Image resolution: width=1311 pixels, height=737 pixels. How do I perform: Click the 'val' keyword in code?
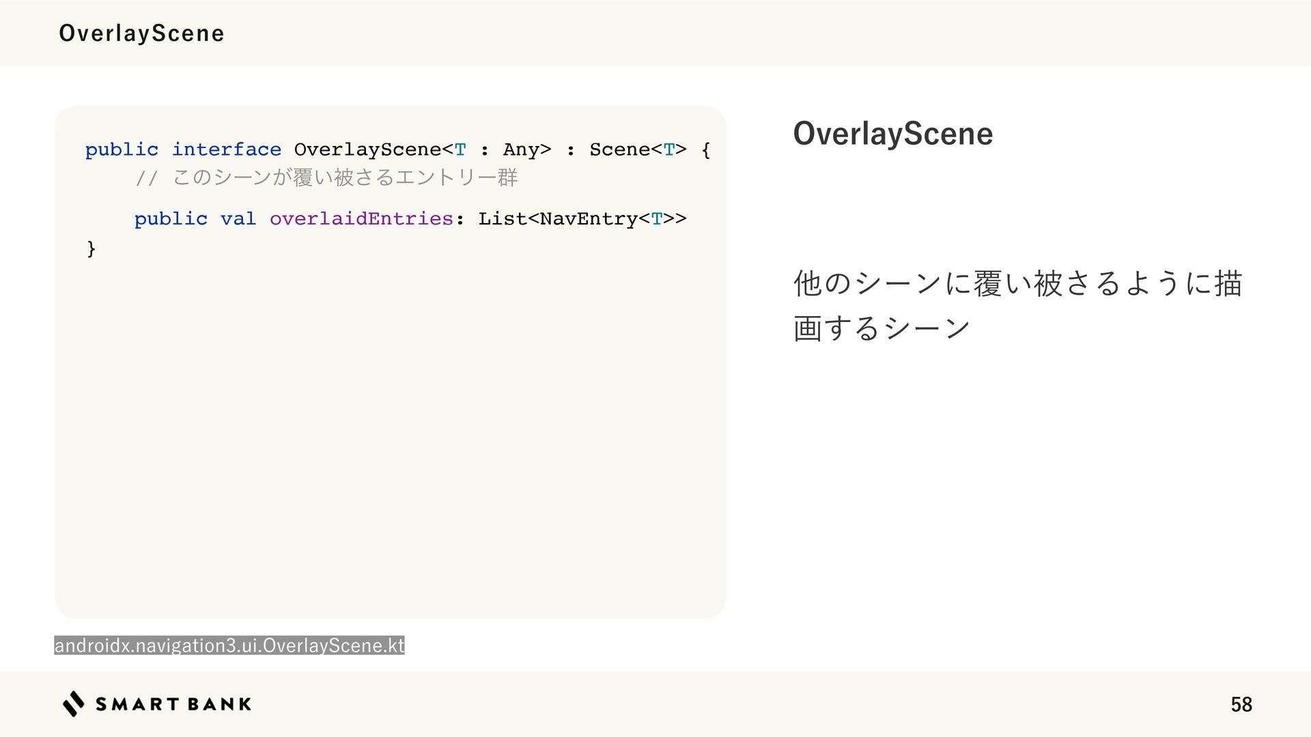[x=238, y=218]
